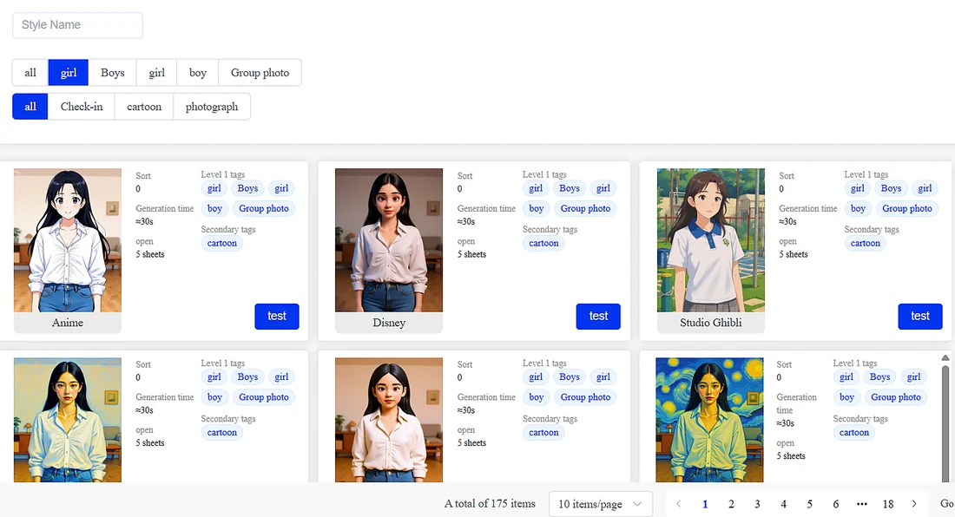Open the Studio Ghibli style thumbnail

point(711,240)
